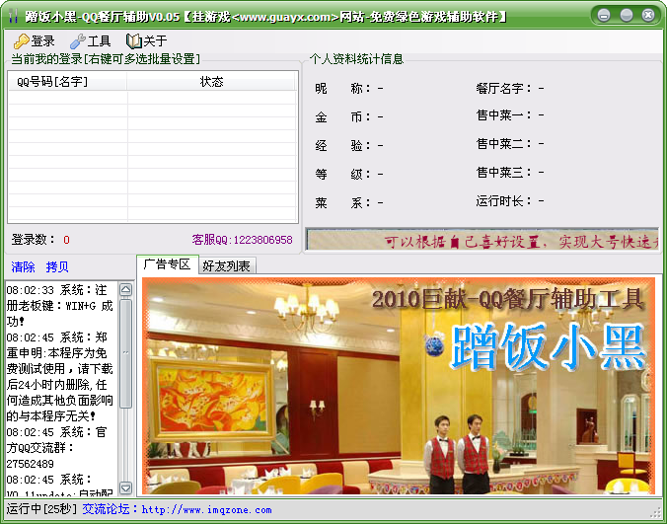This screenshot has width=667, height=524.
Task: Switch to the 广告专区 tab
Action: [167, 264]
